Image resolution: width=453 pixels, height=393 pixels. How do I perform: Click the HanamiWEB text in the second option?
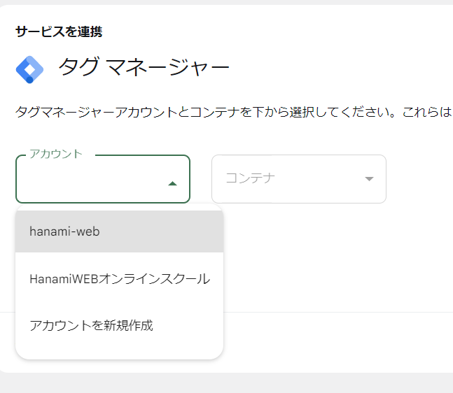click(x=64, y=279)
